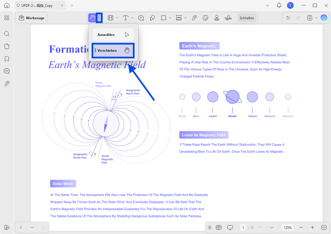Select the sticky note comment tool
The height and width of the screenshot is (234, 331).
point(141,18)
